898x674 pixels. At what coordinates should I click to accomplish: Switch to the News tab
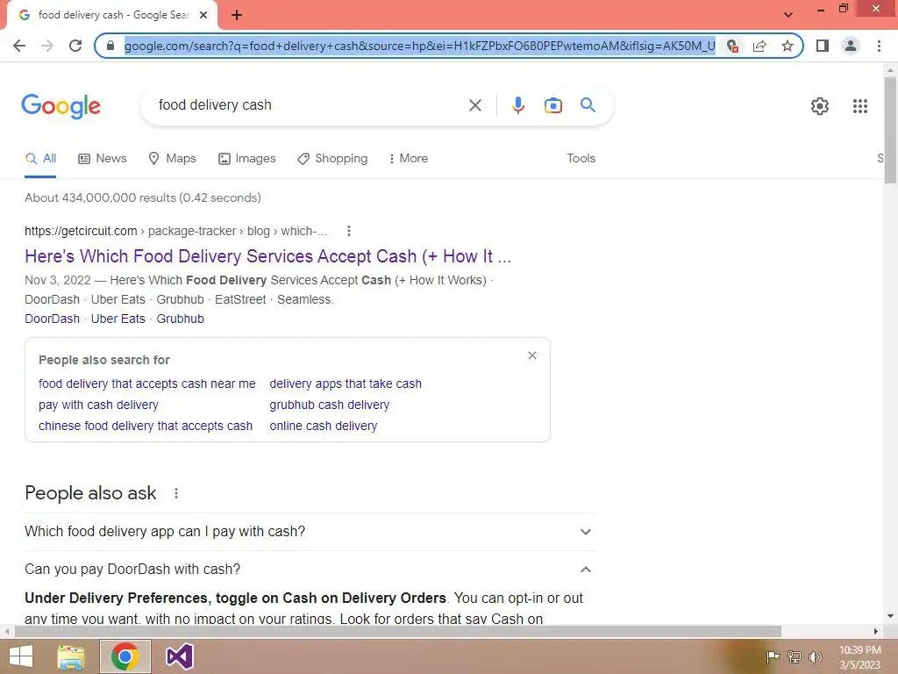coord(103,159)
